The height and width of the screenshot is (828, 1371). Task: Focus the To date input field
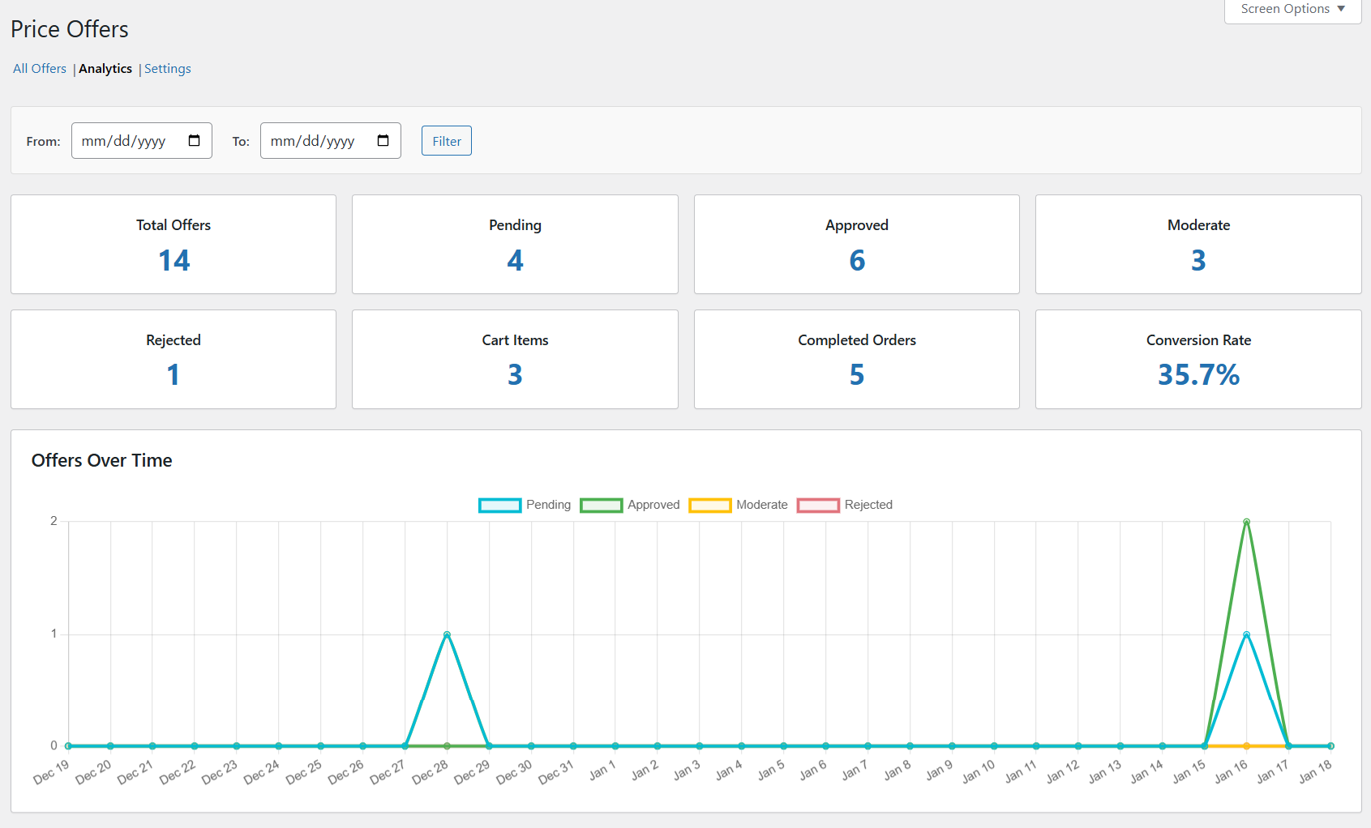pyautogui.click(x=331, y=141)
